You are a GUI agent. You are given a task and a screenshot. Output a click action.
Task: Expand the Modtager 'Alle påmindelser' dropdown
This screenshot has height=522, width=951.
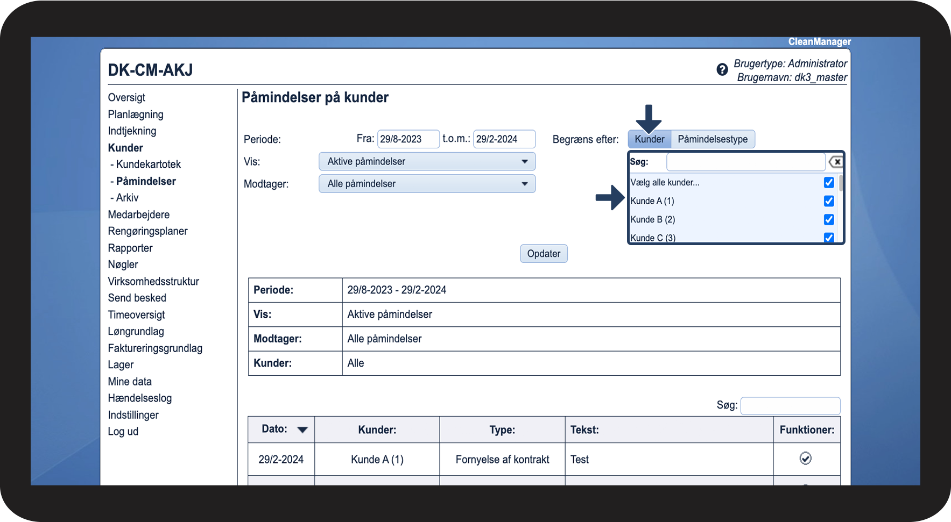click(427, 184)
